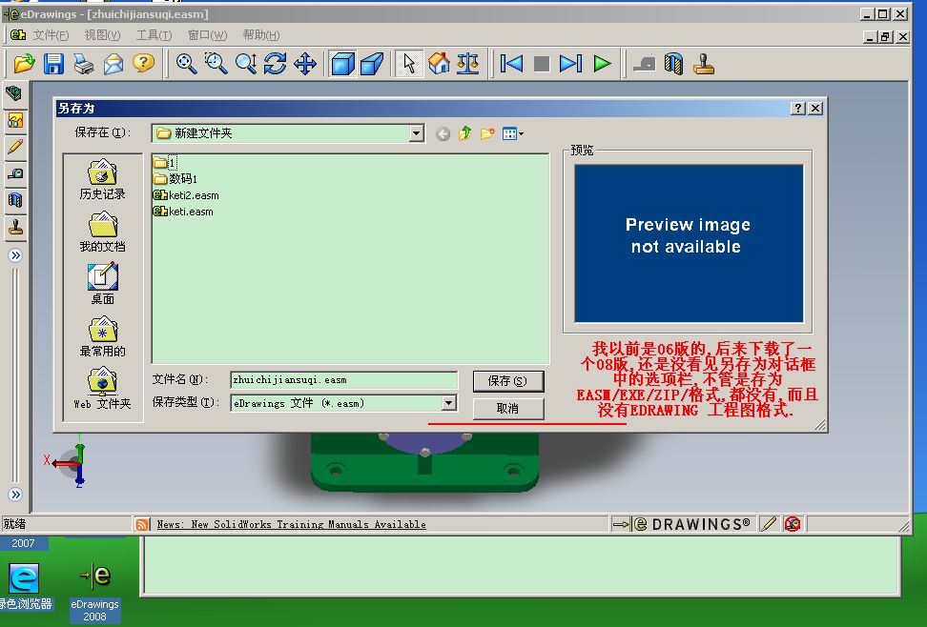
Task: Create a new folder in dialog
Action: (487, 133)
